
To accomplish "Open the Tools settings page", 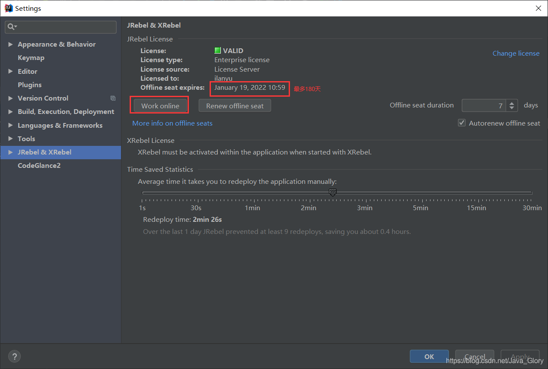I will (x=26, y=139).
